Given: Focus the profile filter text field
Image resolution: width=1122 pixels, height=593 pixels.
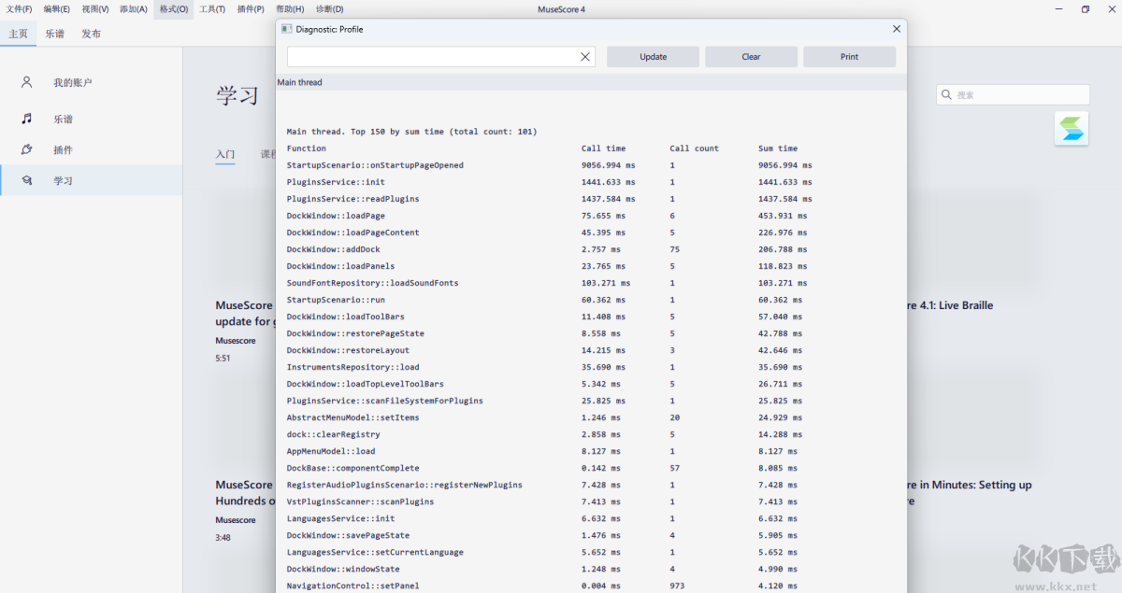Looking at the screenshot, I should 441,57.
